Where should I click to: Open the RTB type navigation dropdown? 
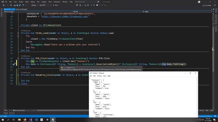pyautogui.click(x=108, y=12)
